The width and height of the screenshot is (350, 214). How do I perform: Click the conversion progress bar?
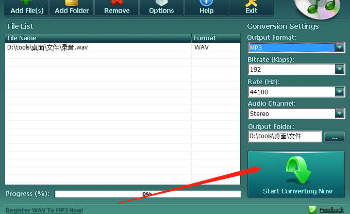point(148,194)
